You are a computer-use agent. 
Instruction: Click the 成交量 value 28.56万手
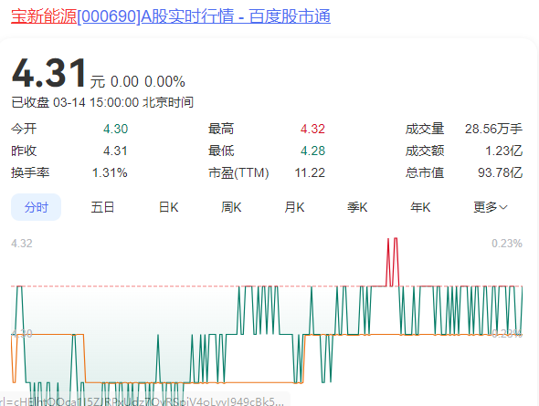coord(493,129)
